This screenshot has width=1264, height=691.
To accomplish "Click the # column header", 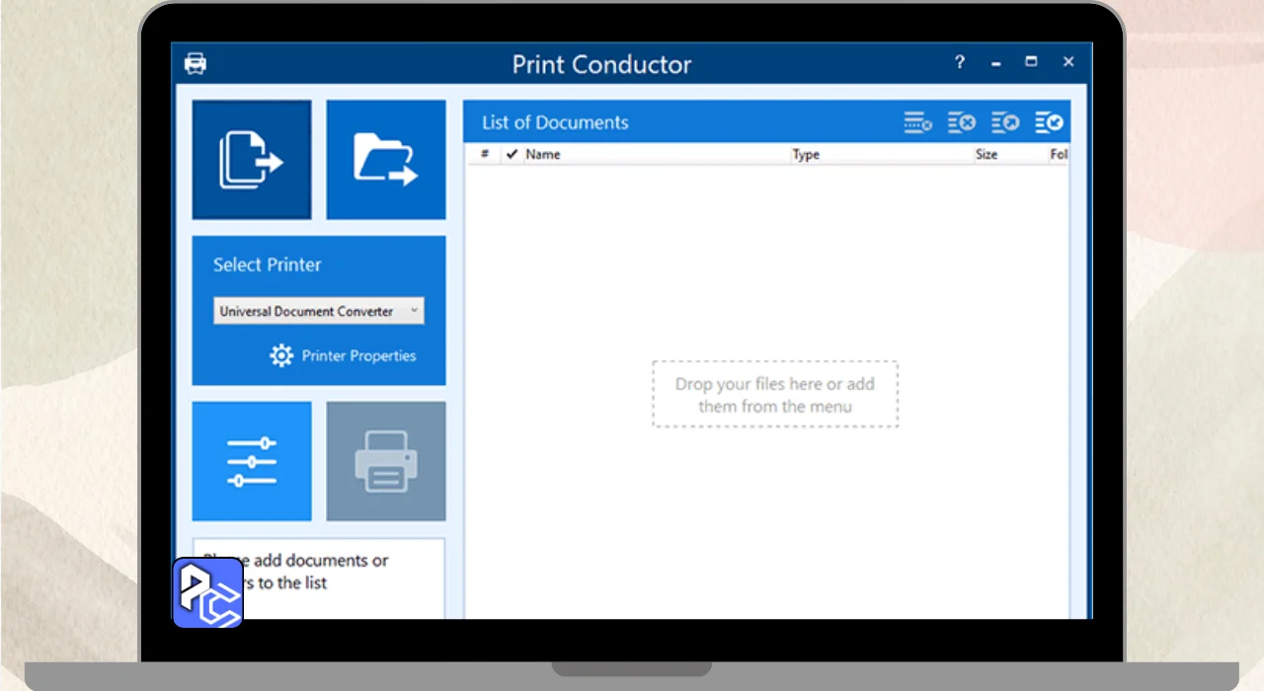I will pos(485,154).
